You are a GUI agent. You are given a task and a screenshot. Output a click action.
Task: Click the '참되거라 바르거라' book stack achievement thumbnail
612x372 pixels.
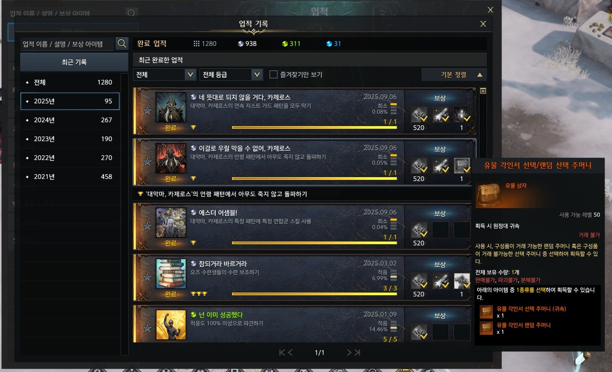coord(171,273)
